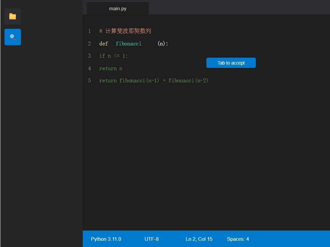Select line number 2 in the gutter
Viewport: 330px width, 247px height.
click(x=89, y=44)
